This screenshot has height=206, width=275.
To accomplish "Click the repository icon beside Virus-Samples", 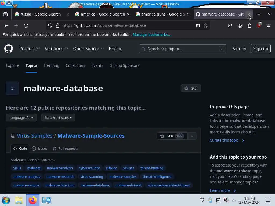I will (x=13, y=136).
